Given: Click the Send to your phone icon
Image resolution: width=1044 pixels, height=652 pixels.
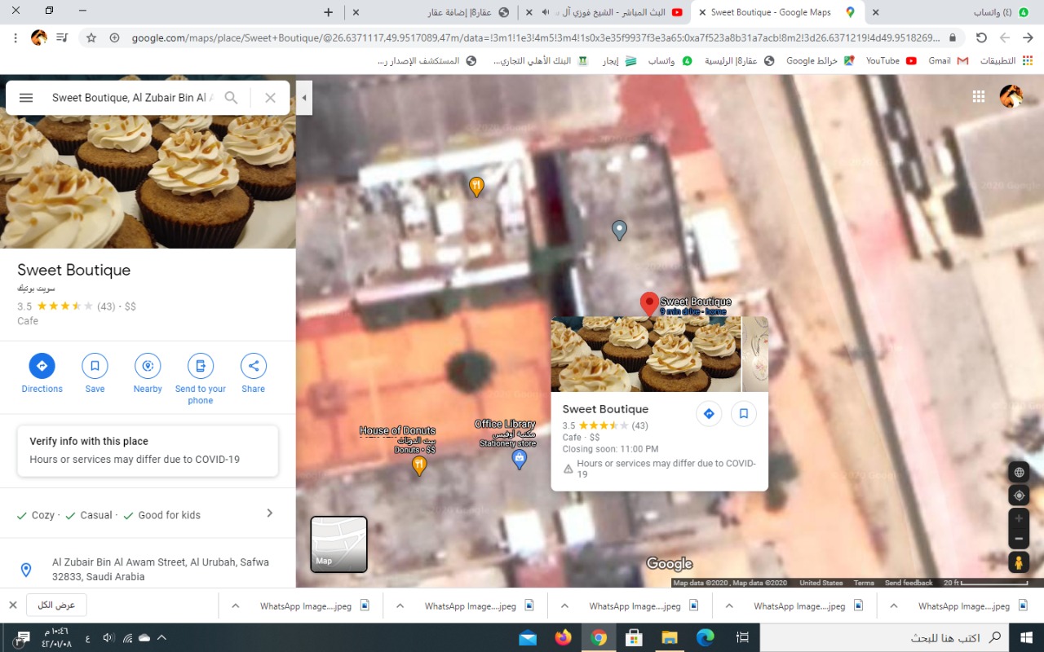Looking at the screenshot, I should coord(201,365).
